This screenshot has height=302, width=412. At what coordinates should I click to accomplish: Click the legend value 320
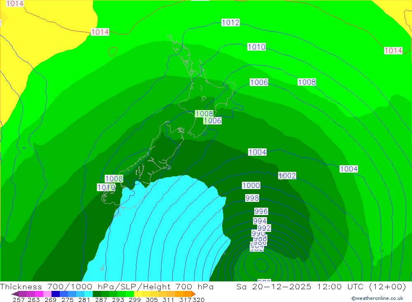(199, 300)
